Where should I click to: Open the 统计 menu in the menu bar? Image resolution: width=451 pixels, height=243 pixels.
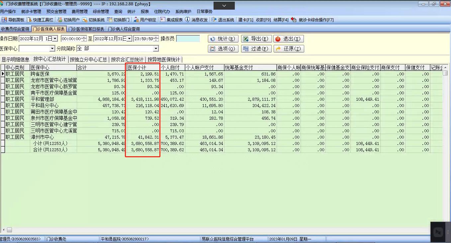click(x=132, y=12)
